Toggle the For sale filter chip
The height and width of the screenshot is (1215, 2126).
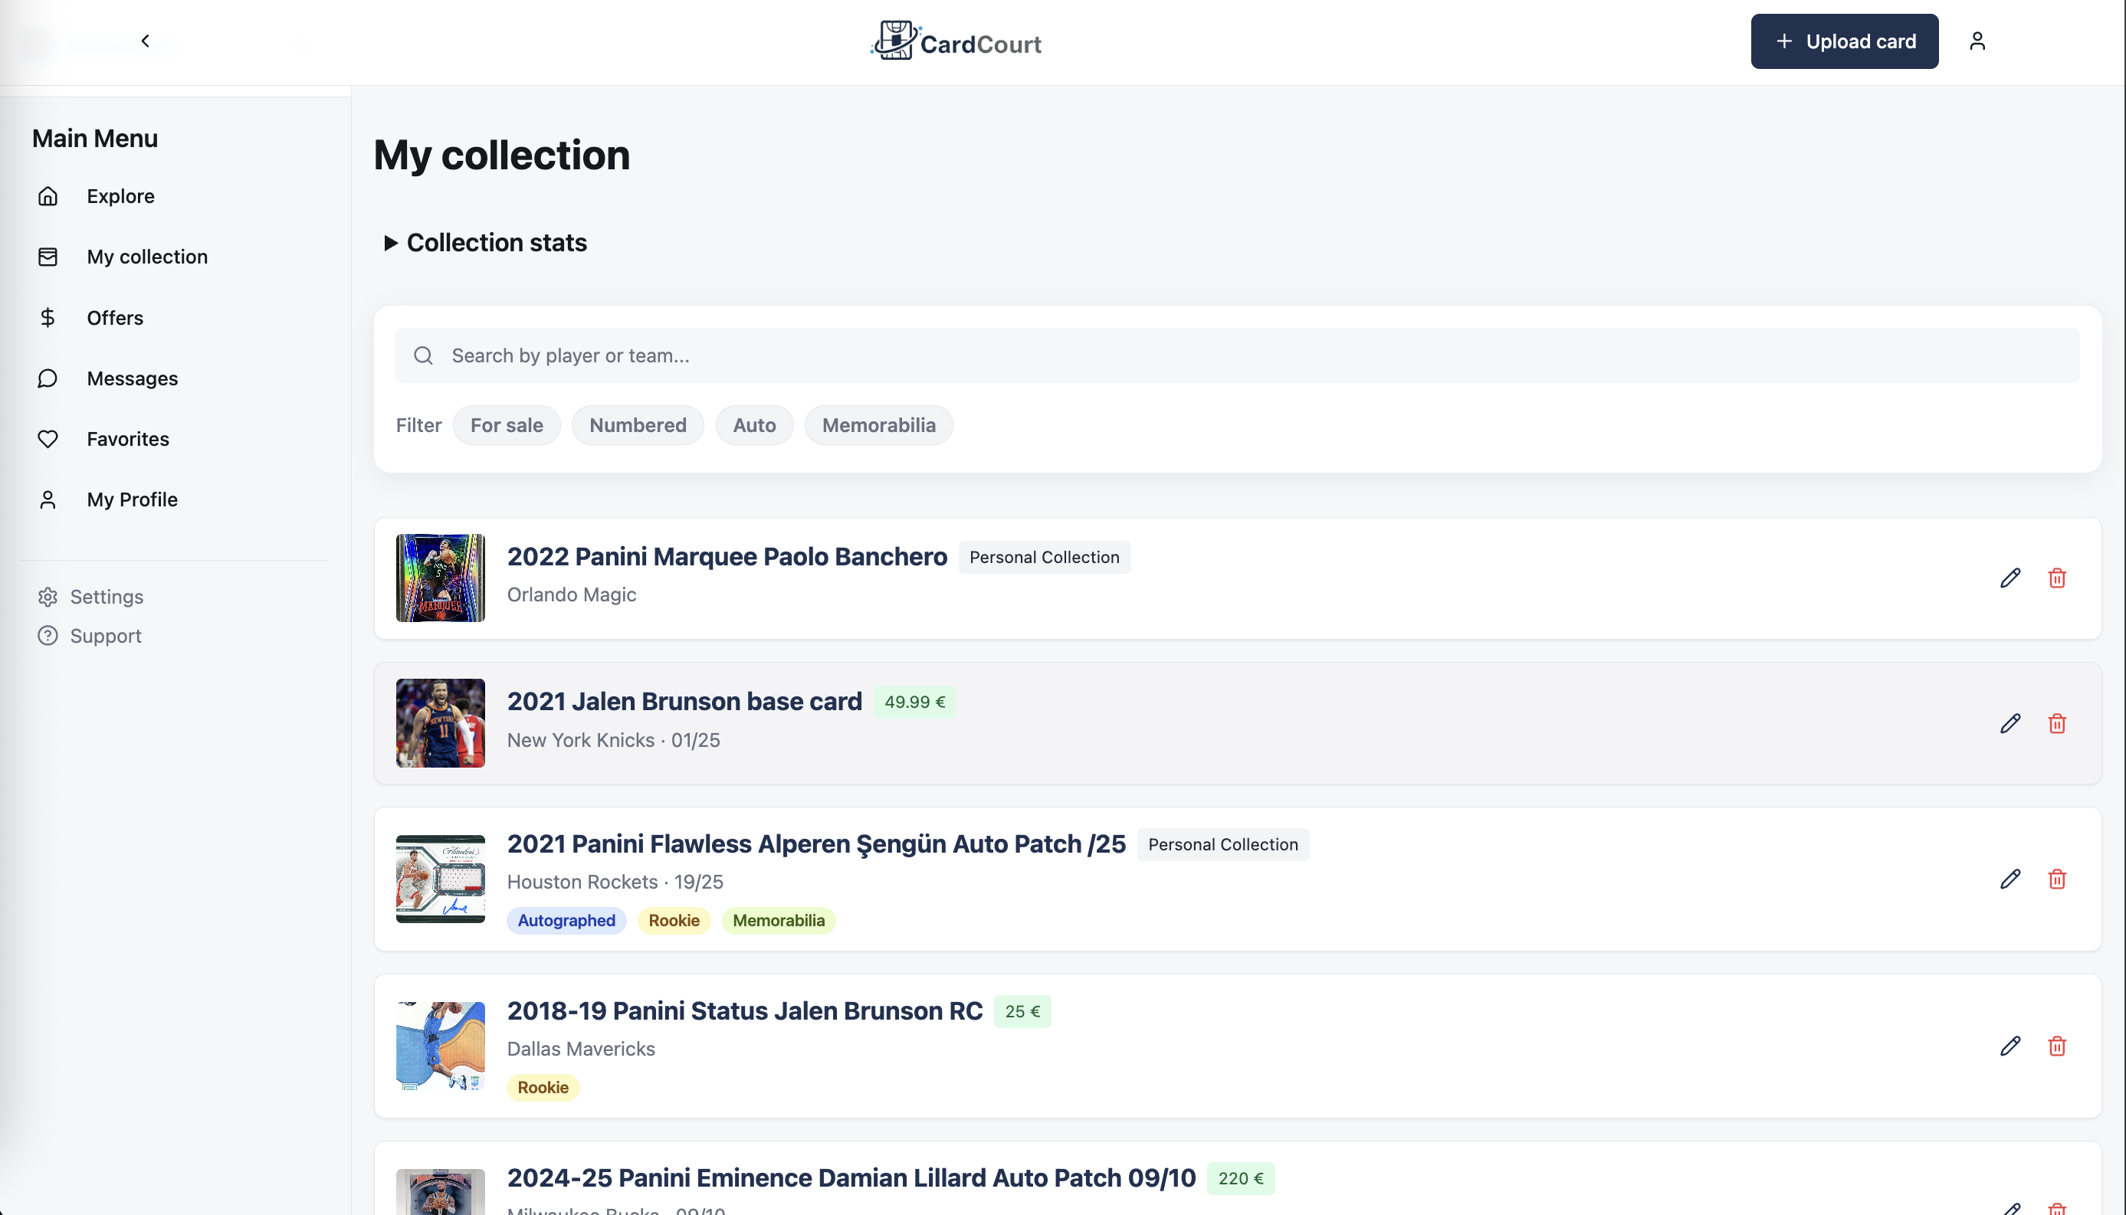click(506, 426)
